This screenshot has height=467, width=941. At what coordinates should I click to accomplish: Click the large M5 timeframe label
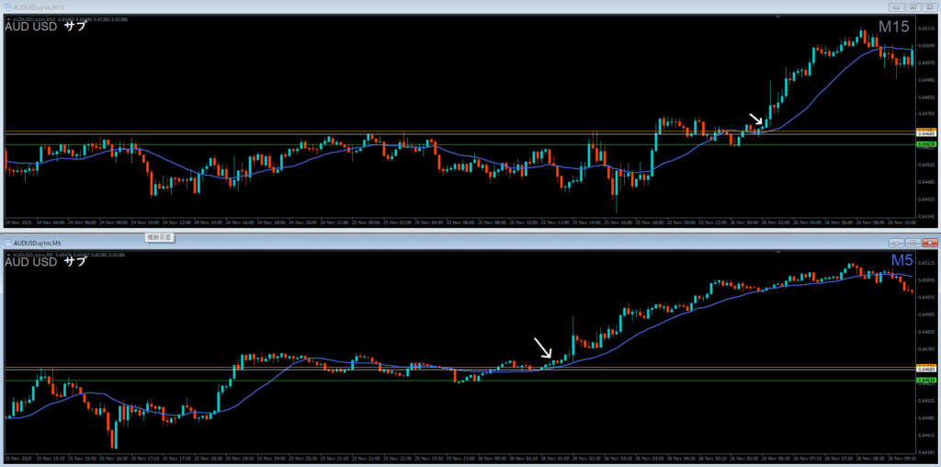tap(901, 260)
